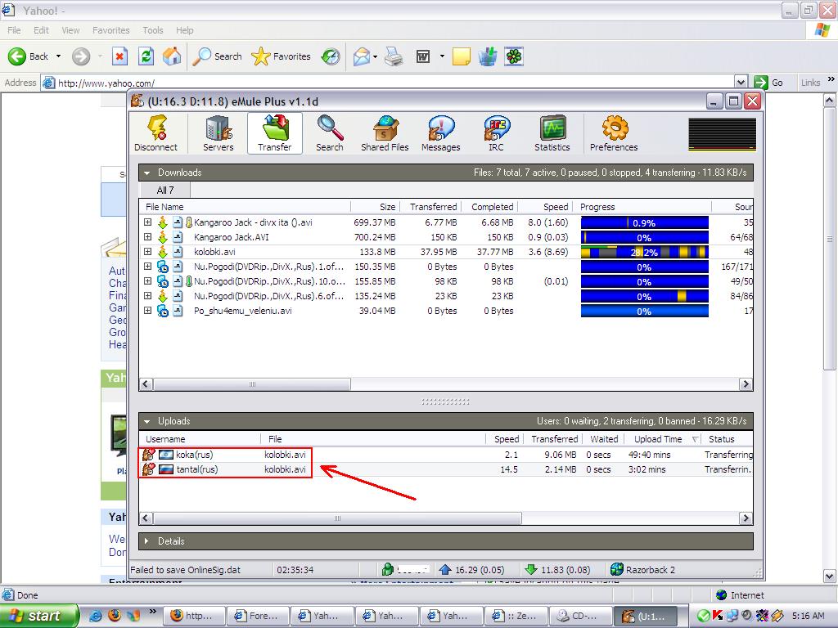Open the Favorites star pane
Image resolution: width=838 pixels, height=628 pixels.
click(282, 56)
